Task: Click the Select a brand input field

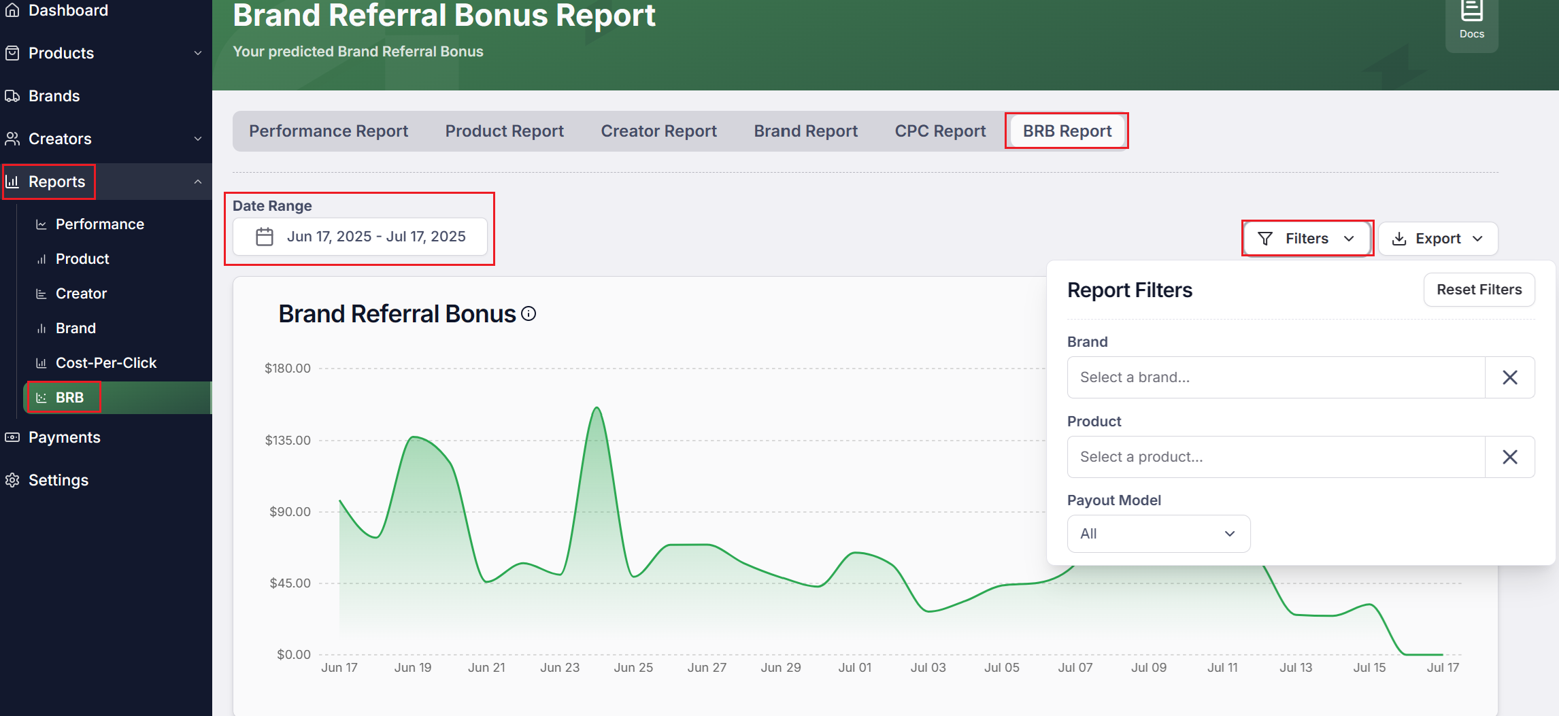Action: click(x=1275, y=377)
